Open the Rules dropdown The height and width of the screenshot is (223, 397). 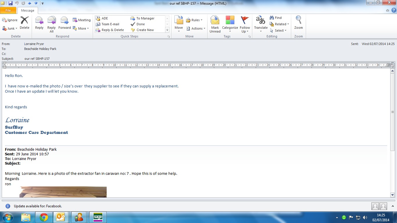[x=194, y=20]
